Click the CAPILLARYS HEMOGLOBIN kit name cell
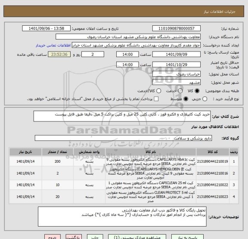The width and height of the screenshot is (248, 239). coord(151,173)
